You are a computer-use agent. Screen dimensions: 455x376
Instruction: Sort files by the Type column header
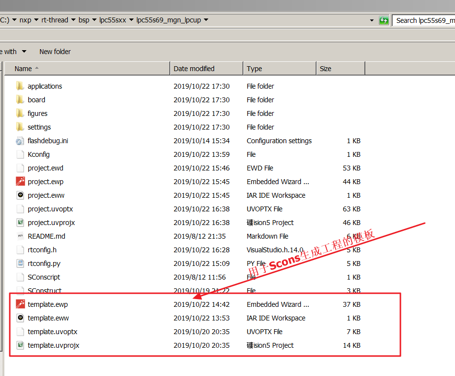[255, 69]
